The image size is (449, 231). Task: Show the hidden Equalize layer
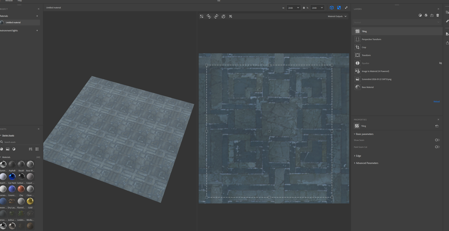click(441, 63)
